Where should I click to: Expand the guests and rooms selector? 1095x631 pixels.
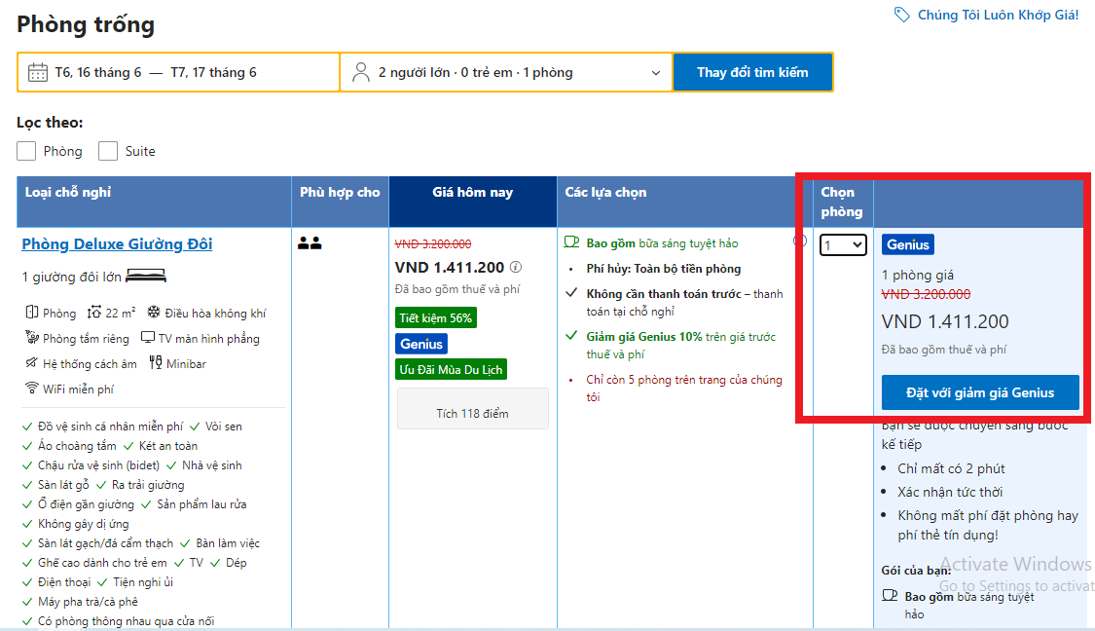pos(506,72)
